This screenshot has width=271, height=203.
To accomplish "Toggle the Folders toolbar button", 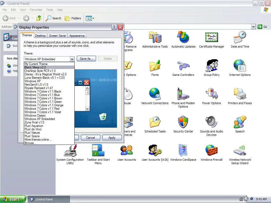I will 73,18.
